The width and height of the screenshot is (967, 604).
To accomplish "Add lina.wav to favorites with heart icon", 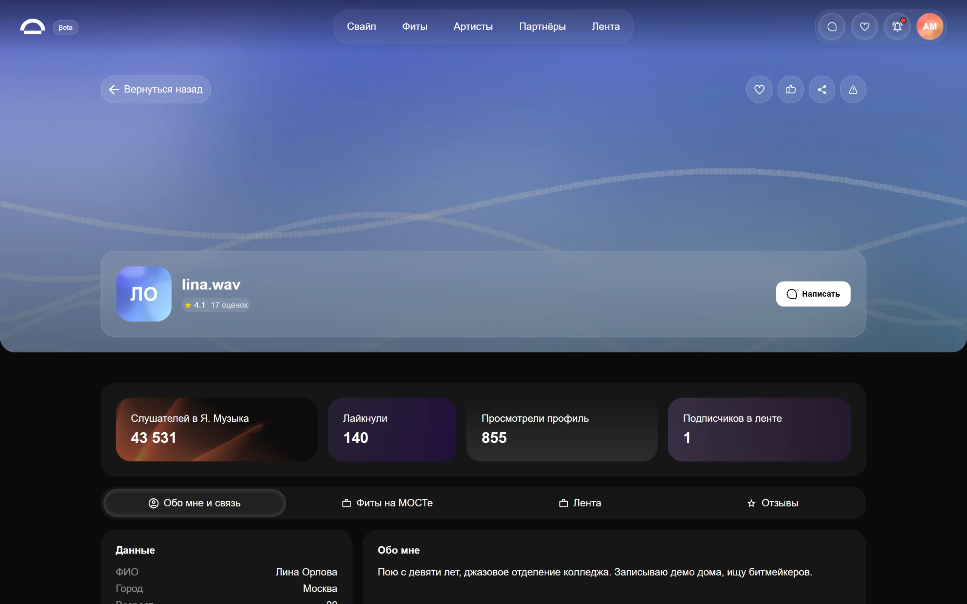I will coord(759,89).
